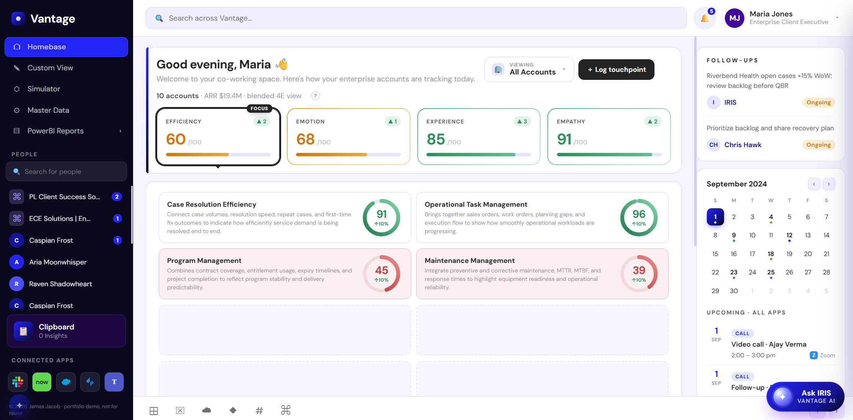Click the Case Resolution Efficiency 91 gauge
Screen dimensions: 853x420
click(381, 217)
